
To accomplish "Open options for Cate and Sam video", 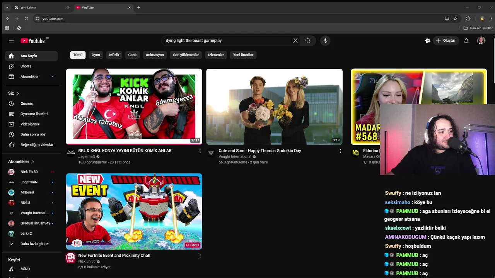I will pyautogui.click(x=340, y=151).
